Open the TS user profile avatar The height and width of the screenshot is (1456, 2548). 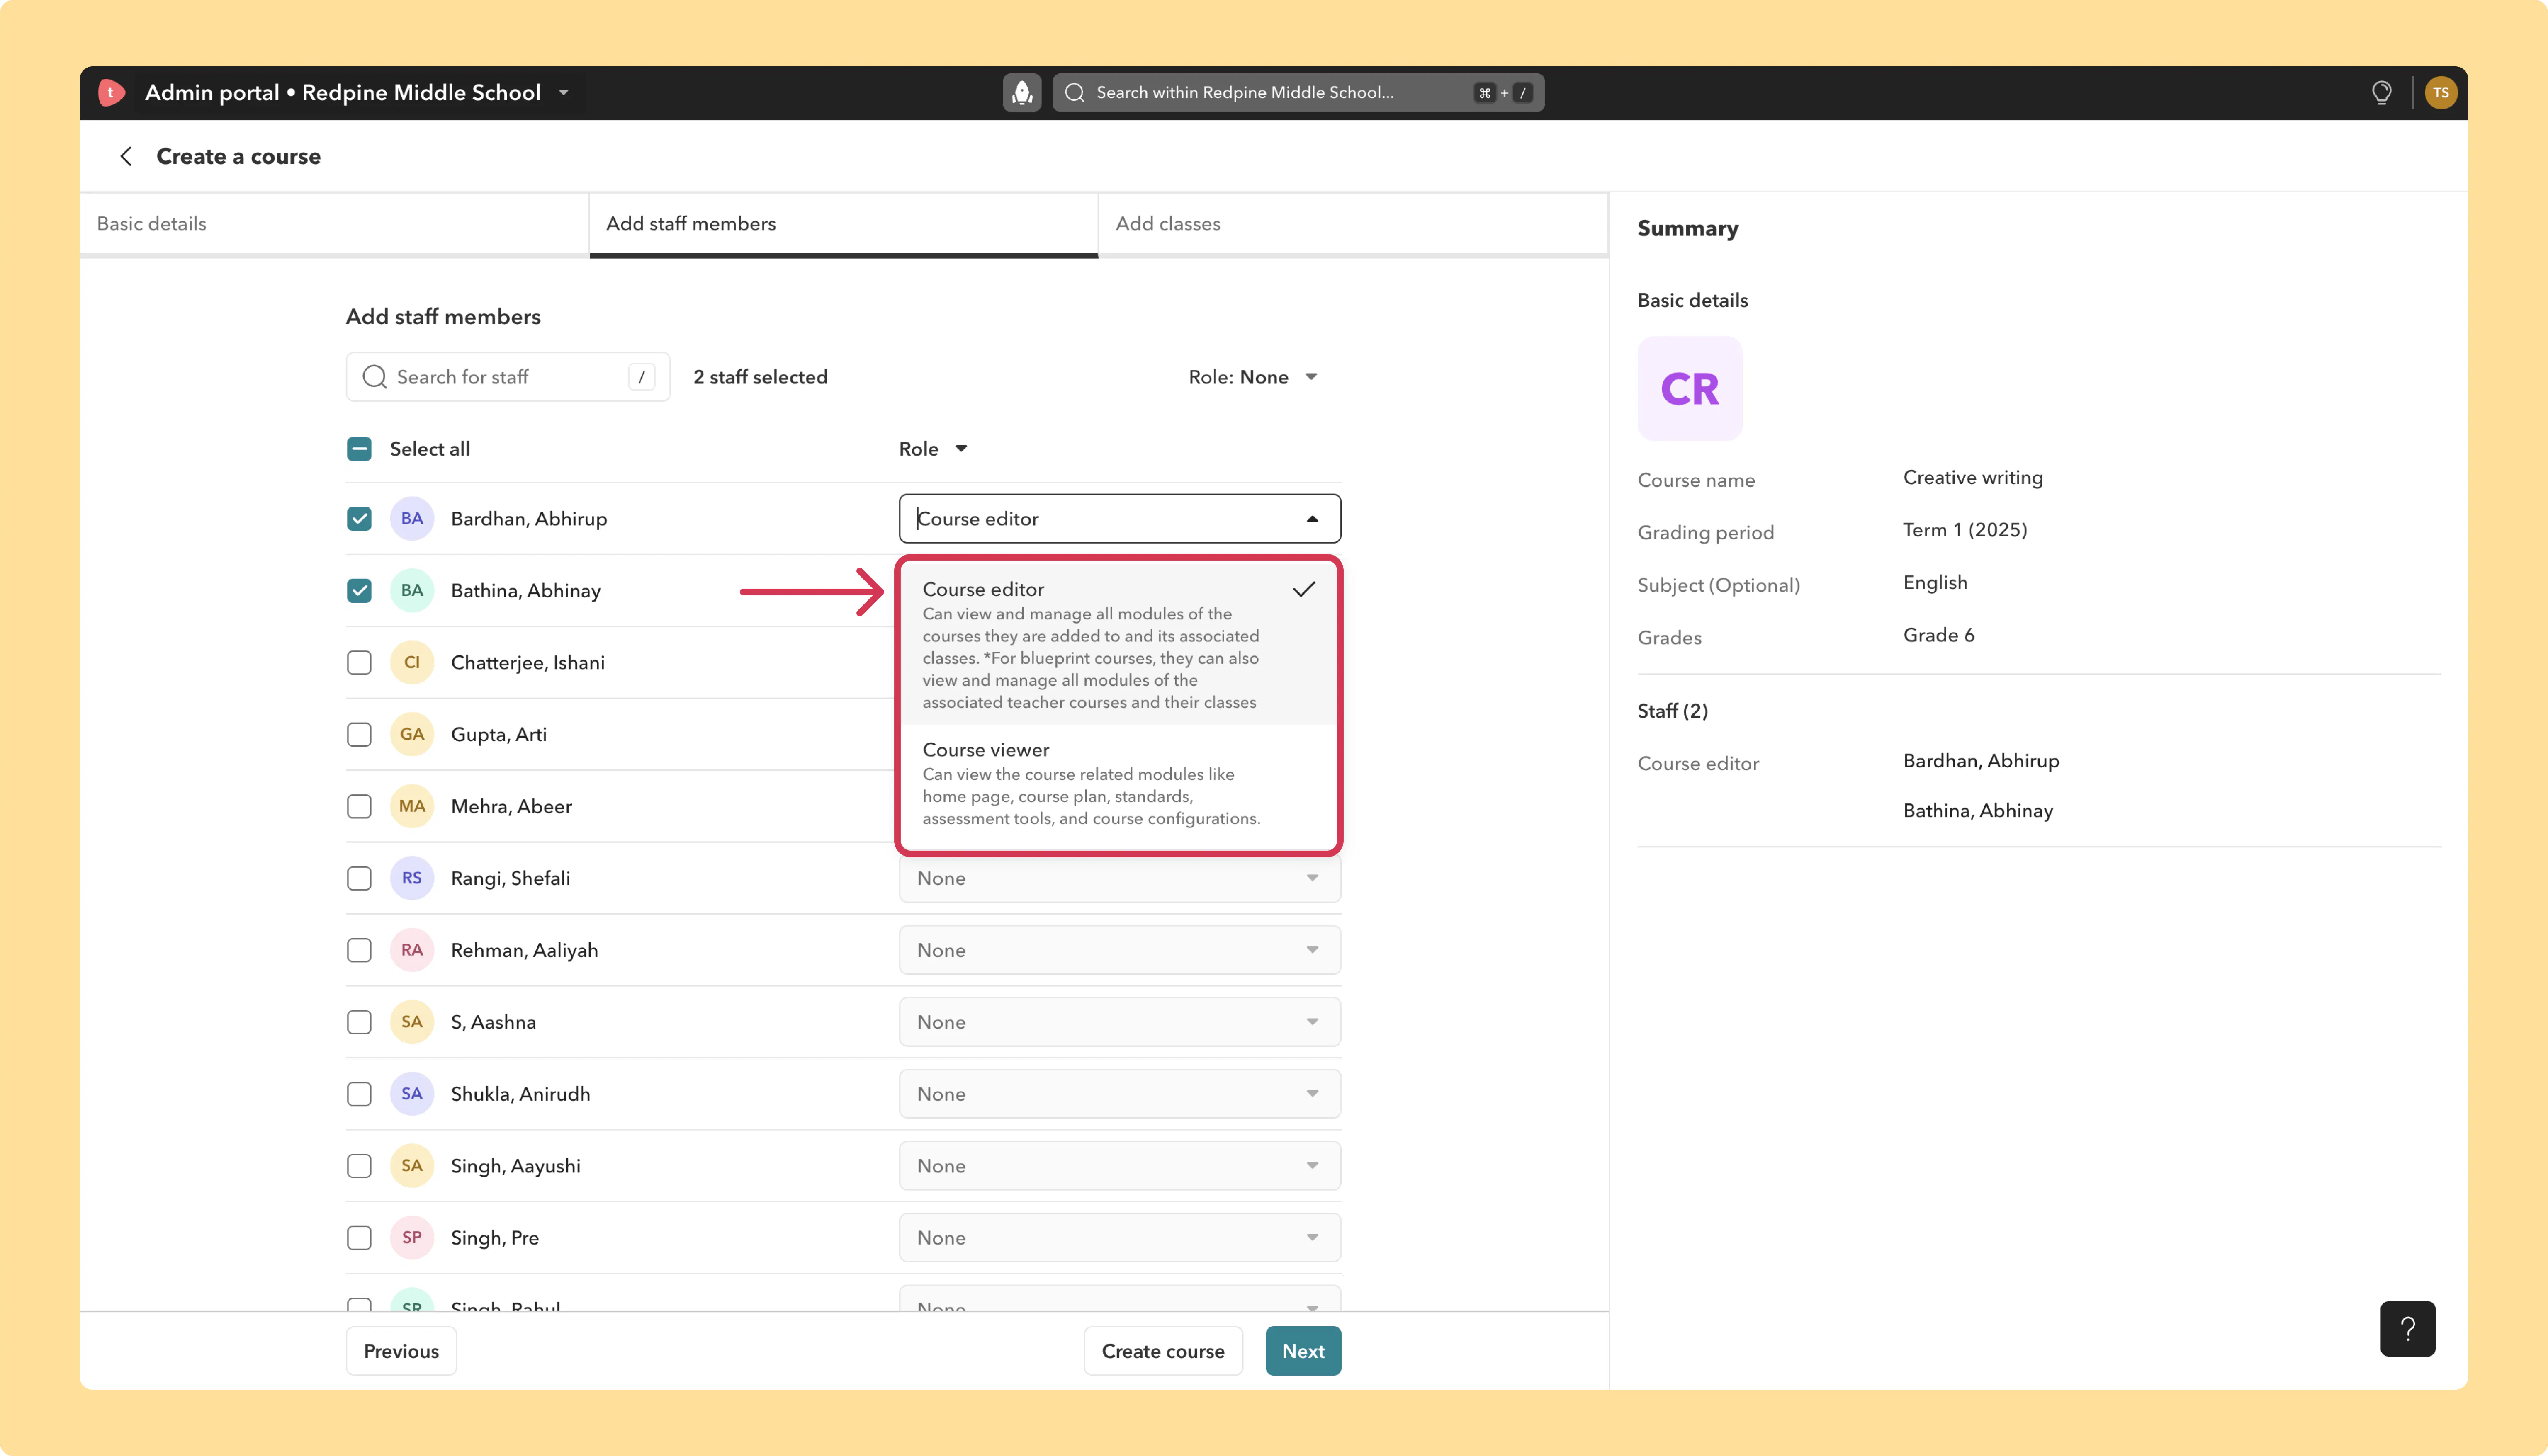pyautogui.click(x=2440, y=93)
